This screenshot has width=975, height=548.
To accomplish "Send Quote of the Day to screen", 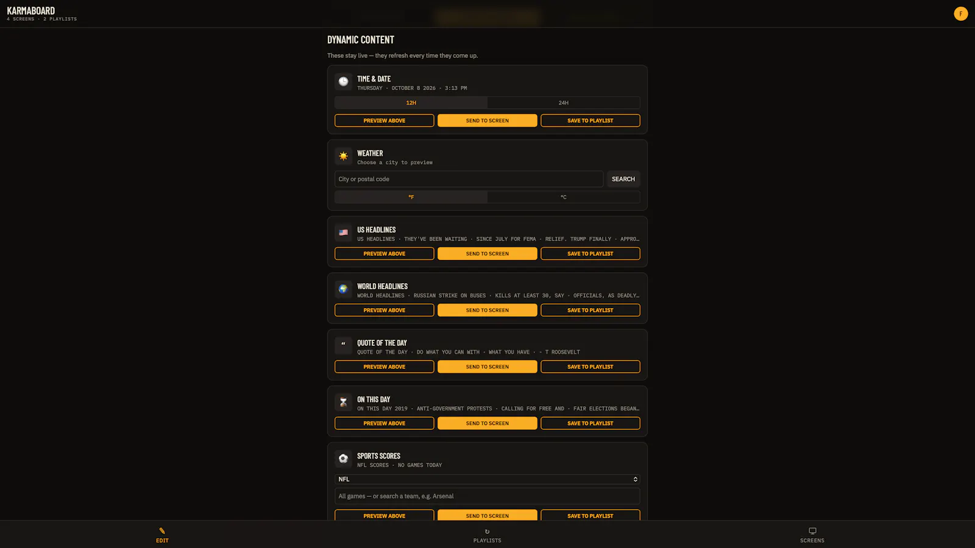I will coord(487,367).
